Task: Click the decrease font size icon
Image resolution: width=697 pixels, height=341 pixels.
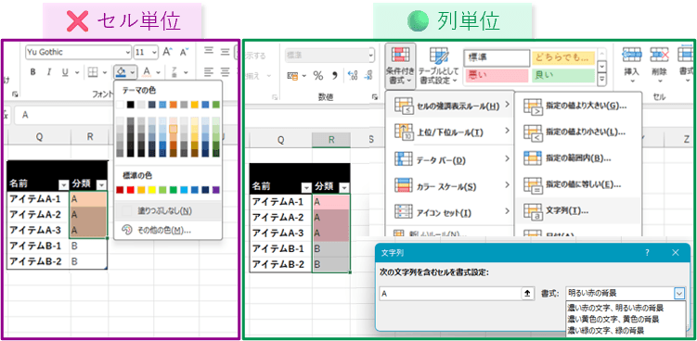Action: click(x=184, y=52)
